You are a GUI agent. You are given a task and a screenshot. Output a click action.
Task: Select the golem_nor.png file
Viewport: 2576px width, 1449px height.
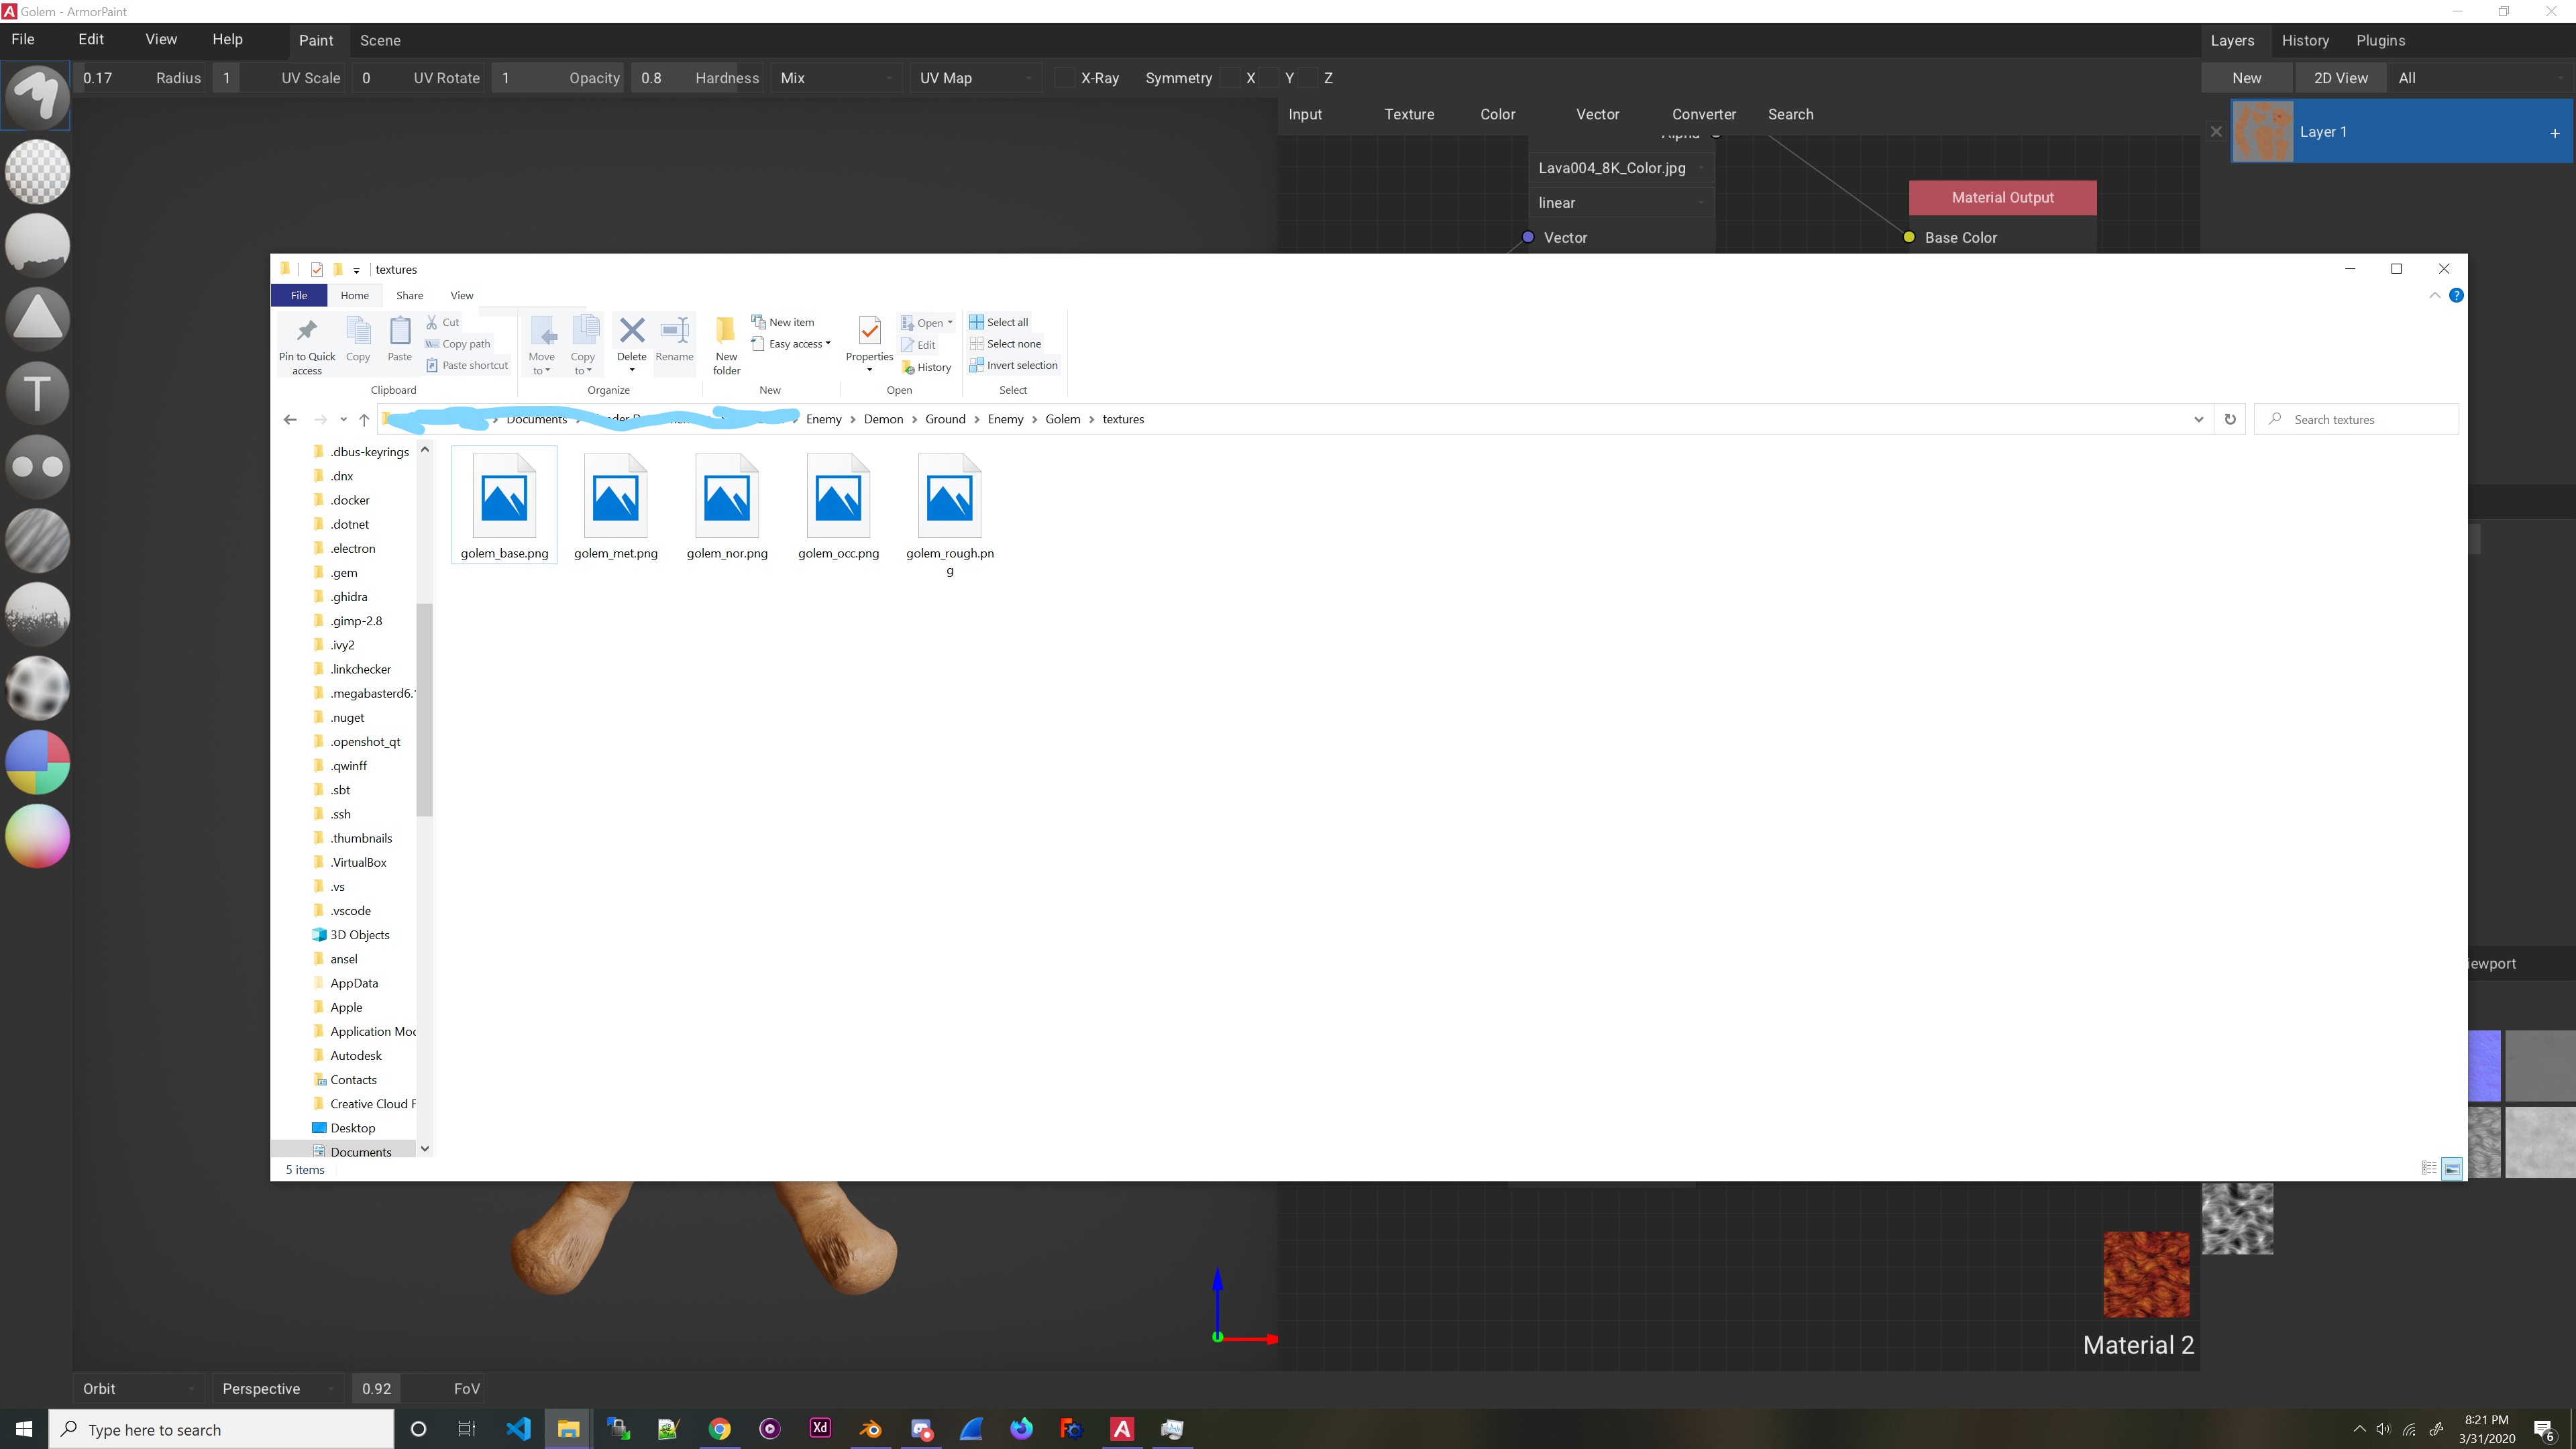[727, 508]
